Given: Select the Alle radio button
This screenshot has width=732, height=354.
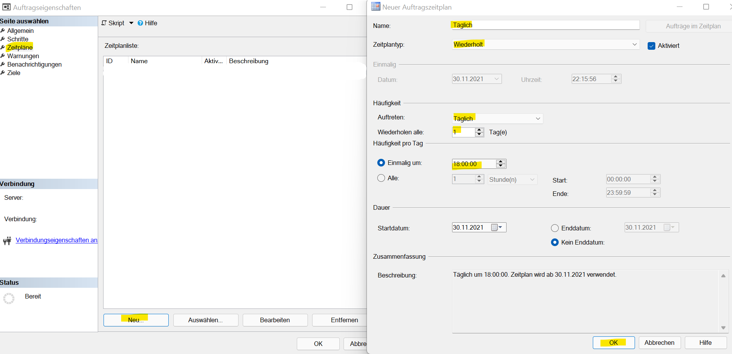Looking at the screenshot, I should (x=382, y=178).
